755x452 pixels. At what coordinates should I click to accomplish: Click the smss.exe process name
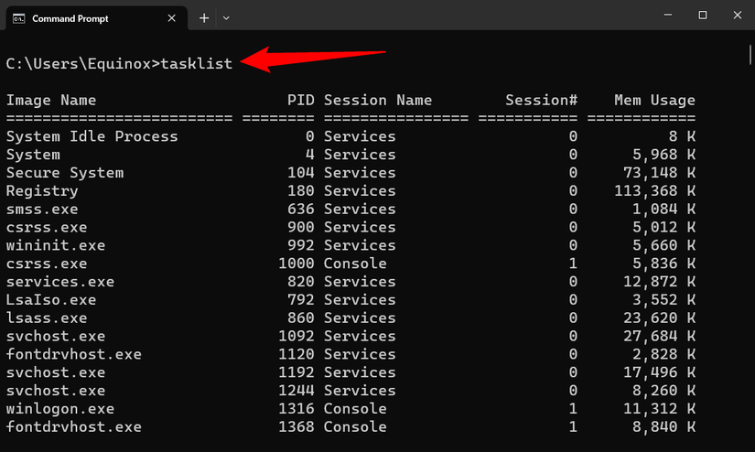pos(42,210)
